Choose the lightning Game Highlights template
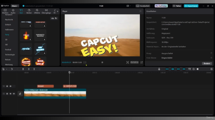Image resolution: width=215 pixels, height=120 pixels. 40,49
